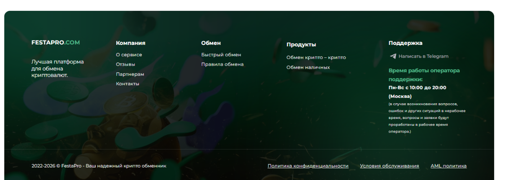Open the О сервисе page
This screenshot has width=518, height=180.
pyautogui.click(x=129, y=55)
